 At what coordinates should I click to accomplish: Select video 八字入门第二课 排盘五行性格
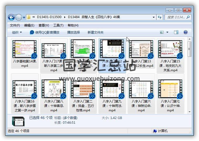[83, 93]
